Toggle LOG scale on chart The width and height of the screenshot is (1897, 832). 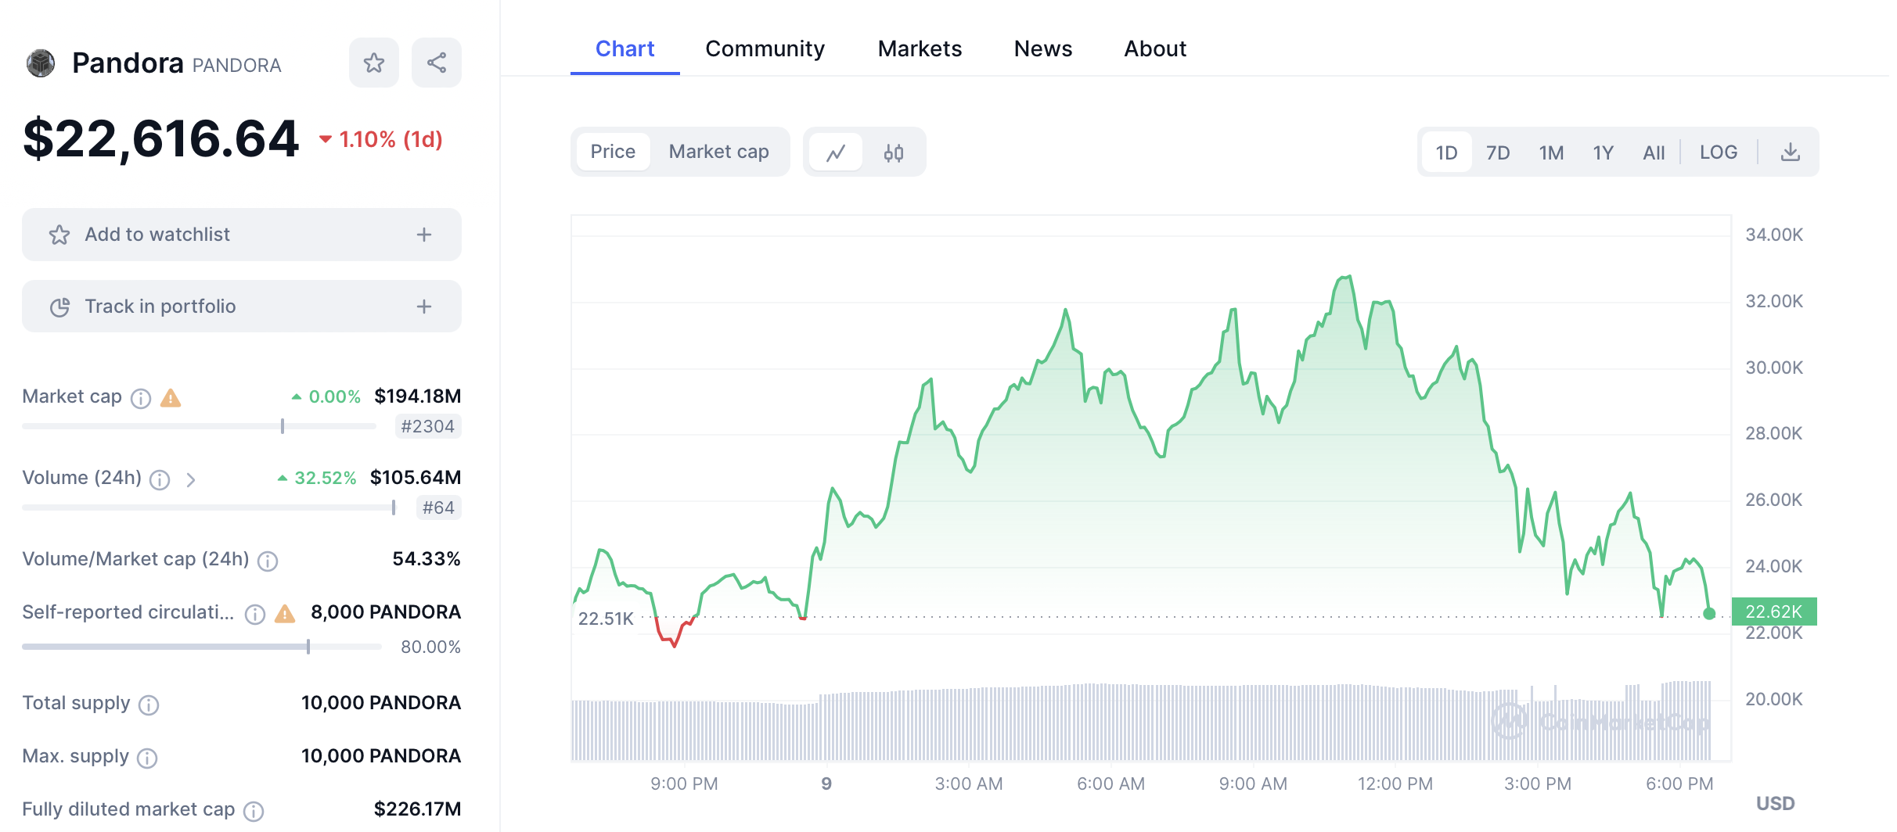(x=1718, y=152)
